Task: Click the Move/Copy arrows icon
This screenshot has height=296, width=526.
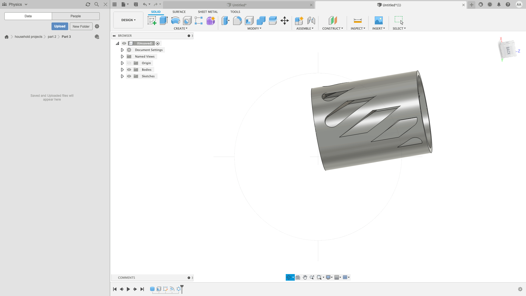Action: 285,21
